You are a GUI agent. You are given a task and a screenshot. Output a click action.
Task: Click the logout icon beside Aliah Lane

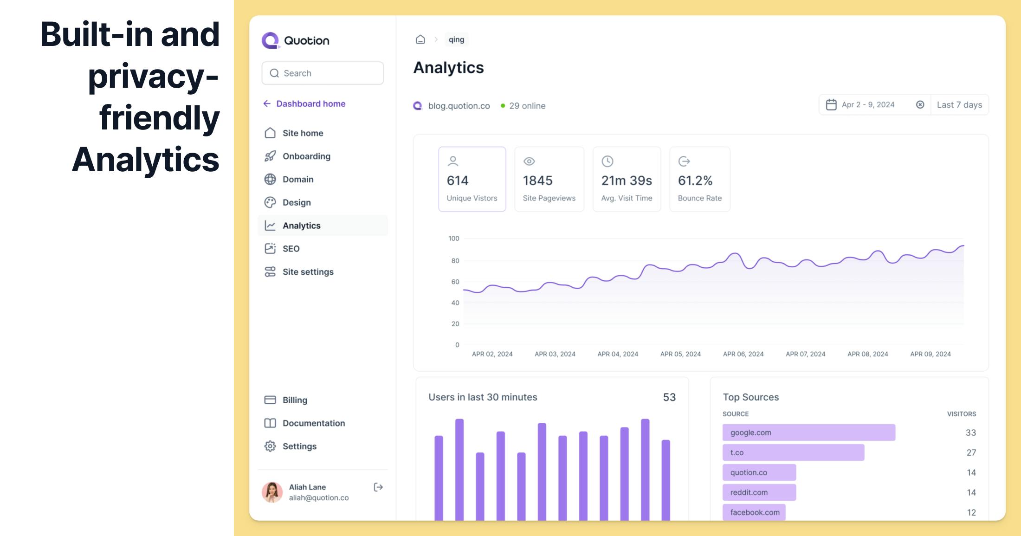[x=378, y=487]
